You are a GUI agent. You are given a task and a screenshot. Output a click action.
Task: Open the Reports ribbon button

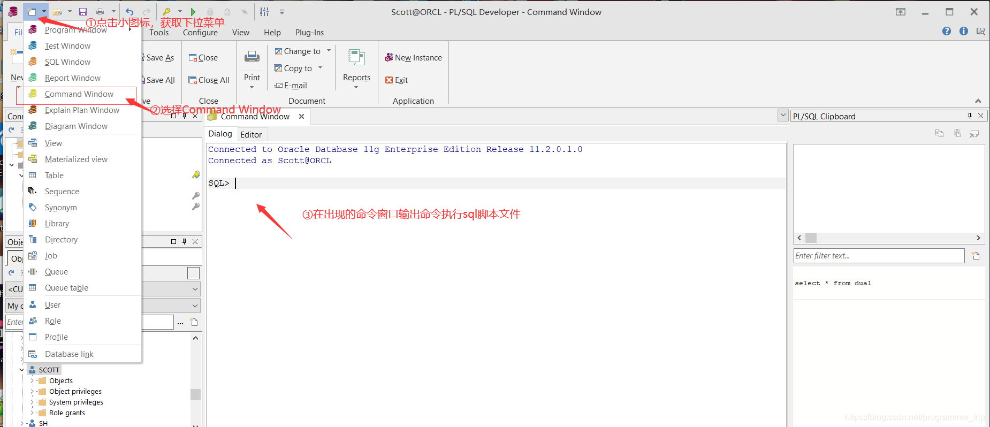[x=356, y=68]
